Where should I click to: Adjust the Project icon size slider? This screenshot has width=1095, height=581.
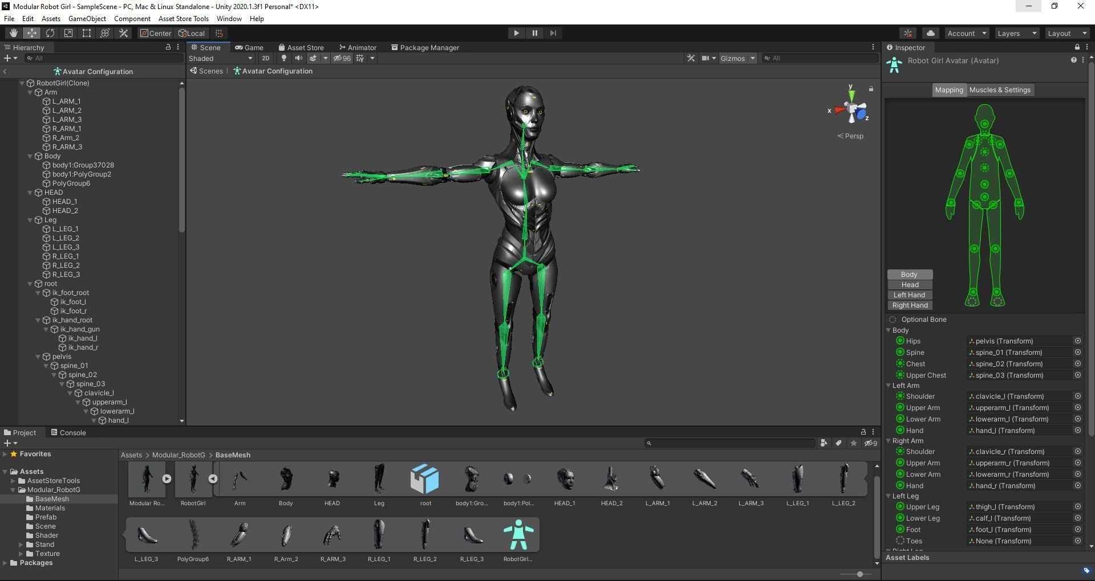click(x=859, y=574)
